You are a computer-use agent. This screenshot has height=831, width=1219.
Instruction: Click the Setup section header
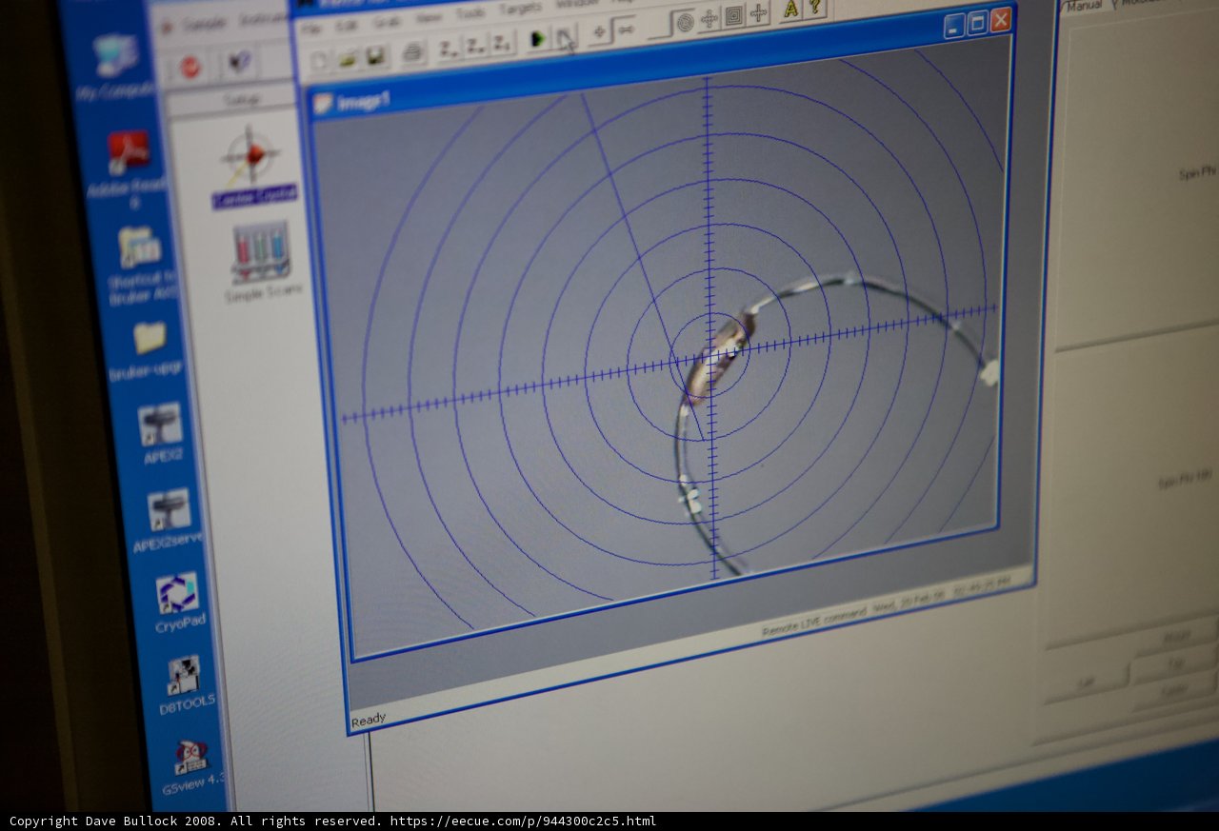pos(240,99)
